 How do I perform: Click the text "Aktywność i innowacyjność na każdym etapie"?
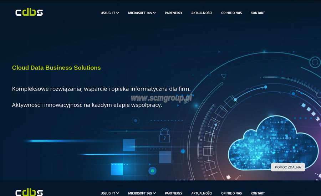point(71,105)
